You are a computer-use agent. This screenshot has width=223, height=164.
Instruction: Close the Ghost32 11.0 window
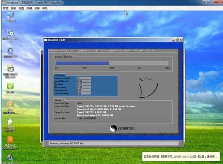[x=181, y=40]
